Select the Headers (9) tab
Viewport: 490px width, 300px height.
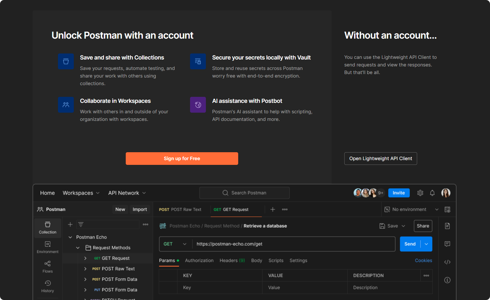tap(232, 260)
